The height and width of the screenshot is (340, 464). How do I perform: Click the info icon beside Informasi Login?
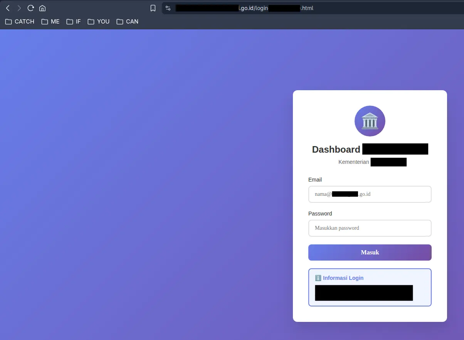click(318, 278)
